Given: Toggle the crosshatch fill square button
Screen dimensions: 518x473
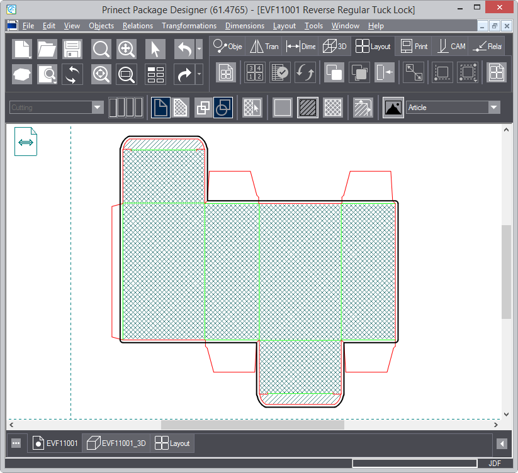Looking at the screenshot, I should click(x=333, y=108).
